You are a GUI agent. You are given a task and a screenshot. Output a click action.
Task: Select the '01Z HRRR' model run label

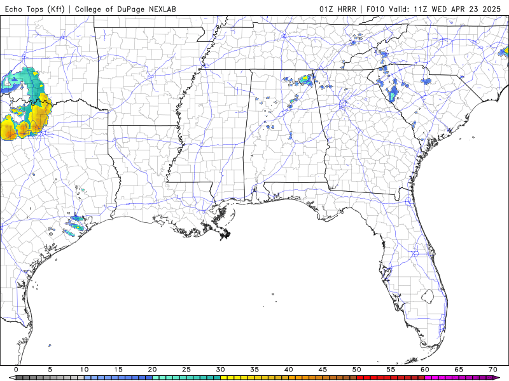[x=337, y=9]
